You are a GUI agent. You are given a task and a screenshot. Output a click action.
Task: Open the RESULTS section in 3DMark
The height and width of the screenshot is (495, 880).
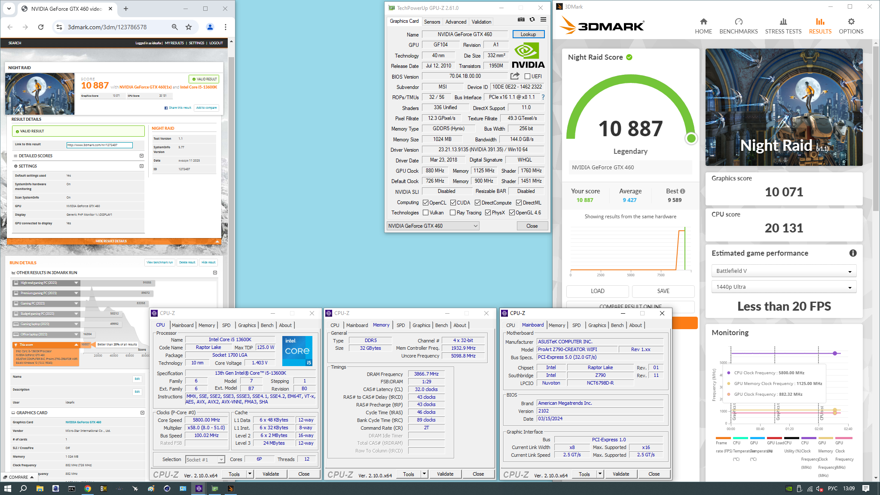(x=820, y=26)
